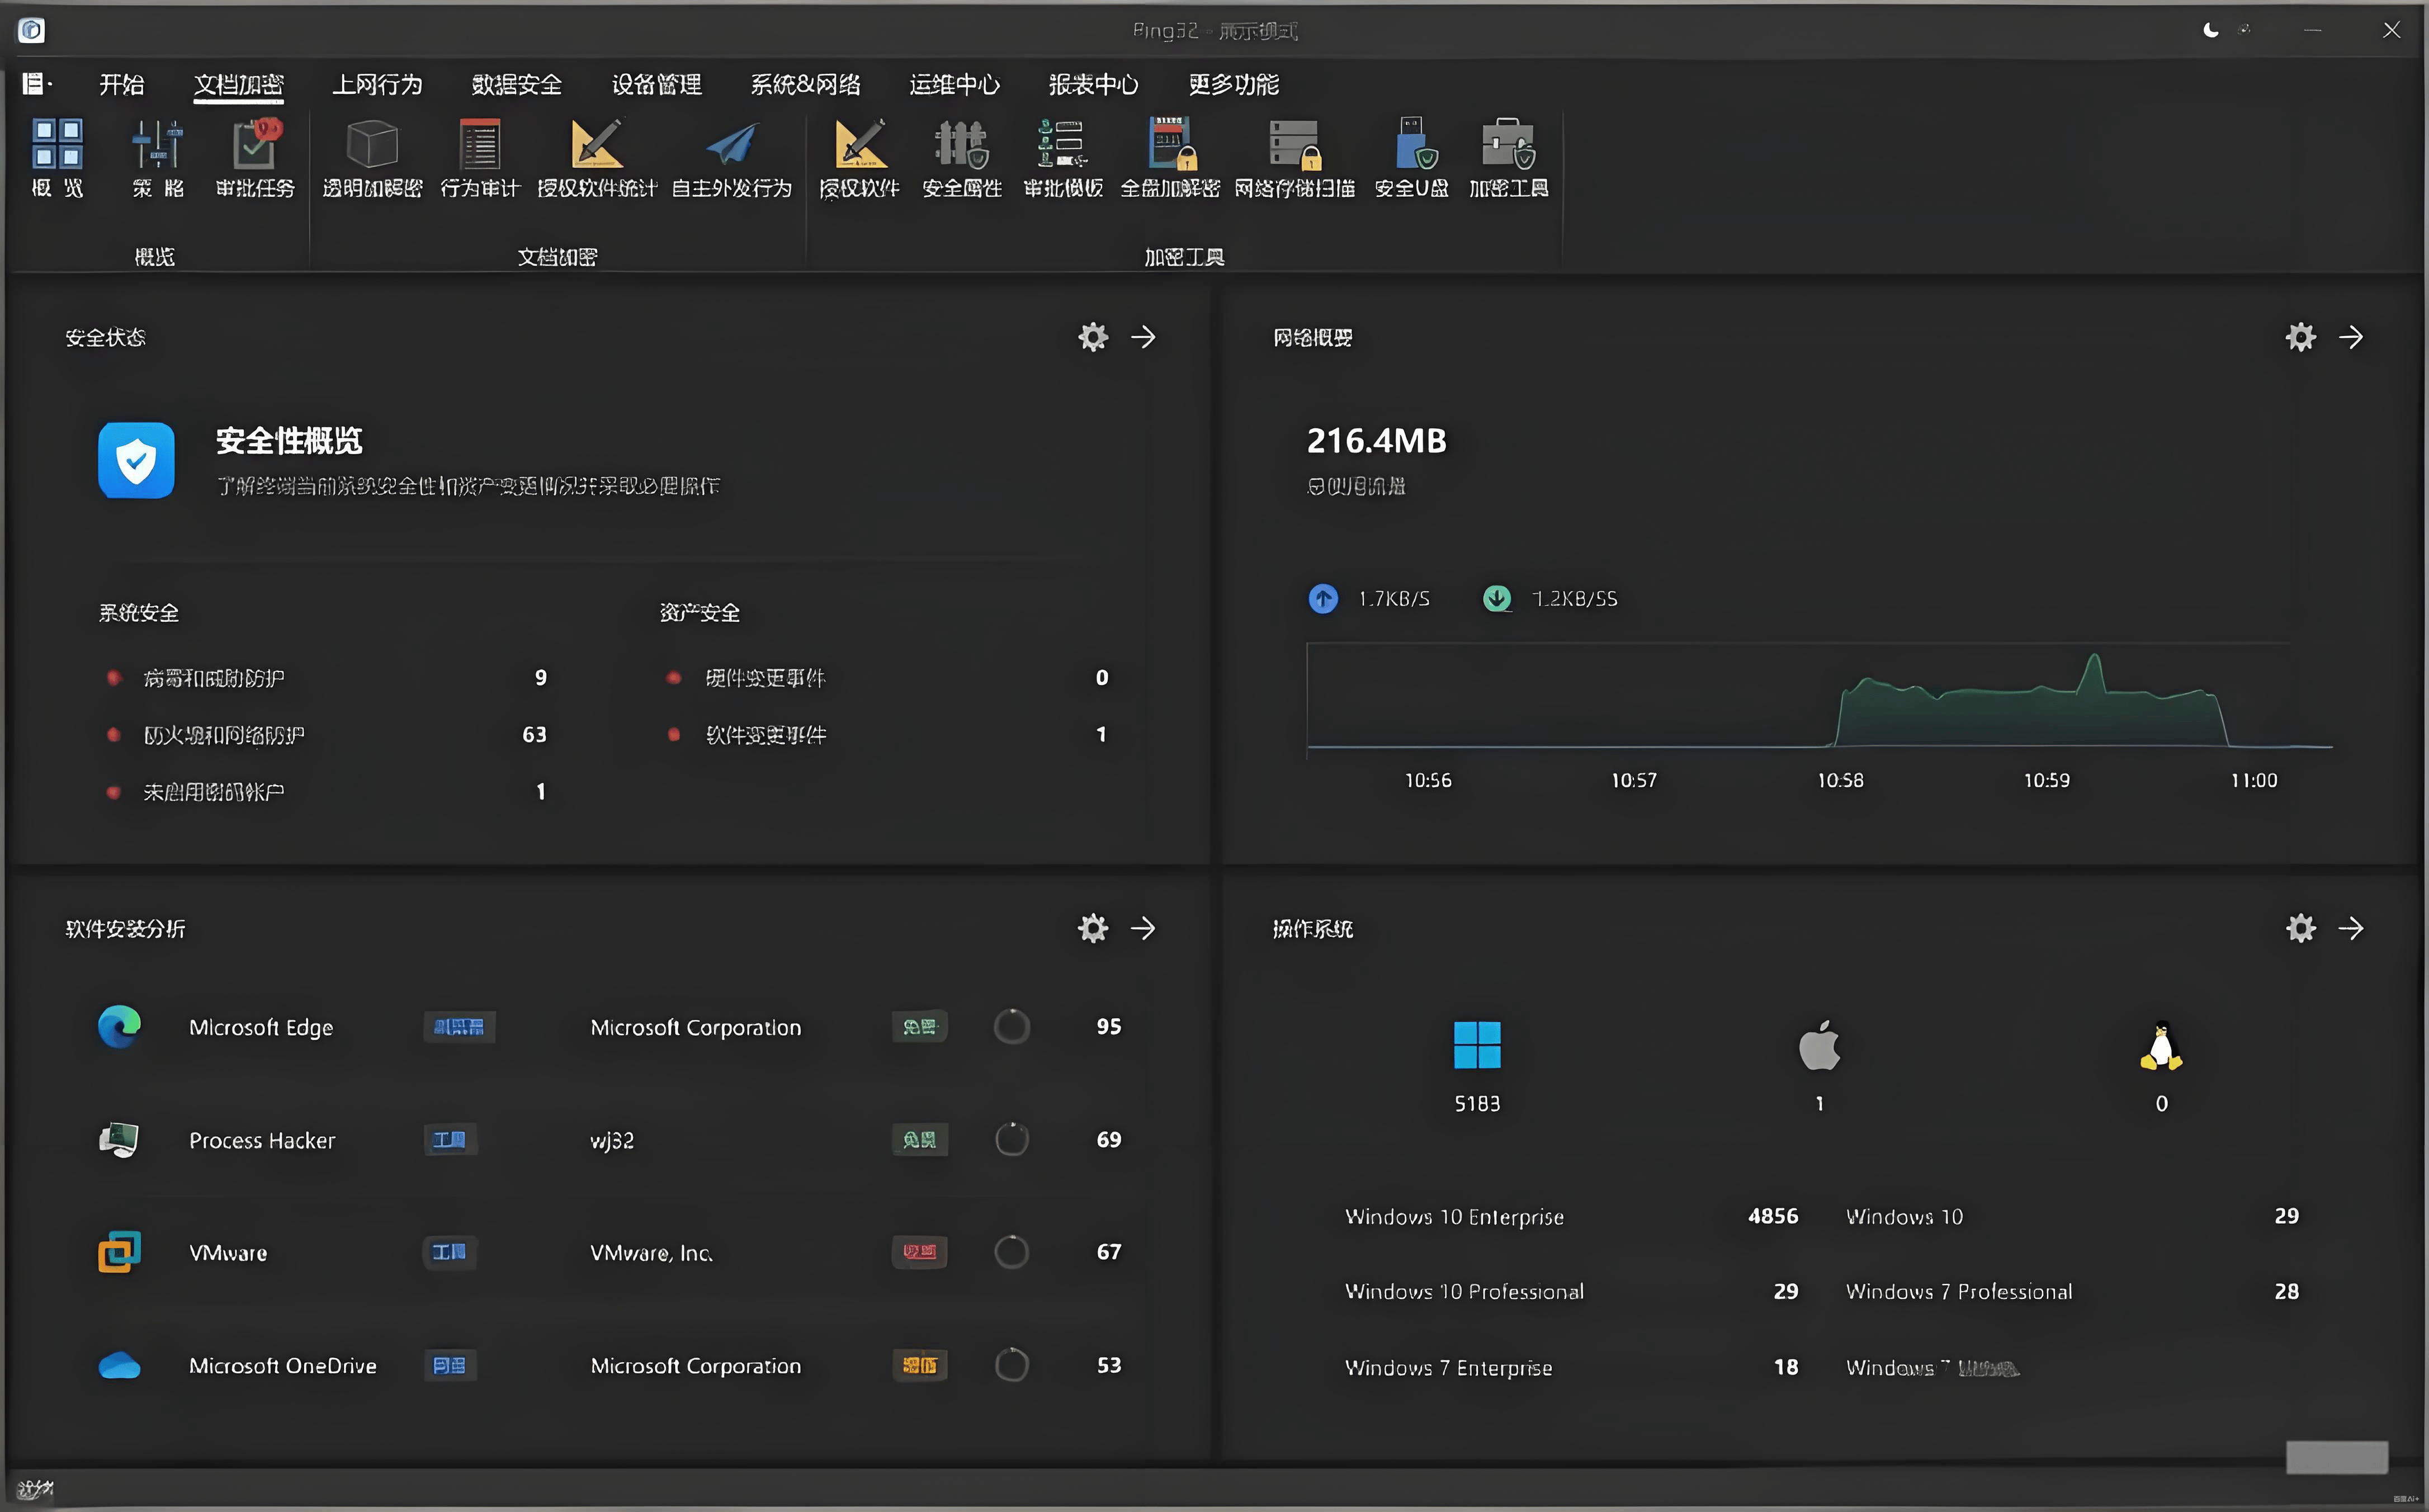Image resolution: width=2429 pixels, height=1512 pixels.
Task: Switch to the 数据安全 tab
Action: [516, 85]
